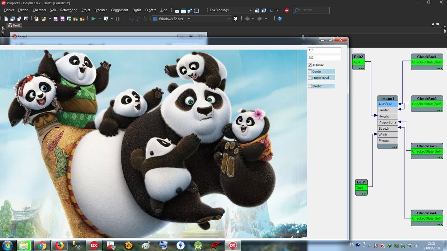Click the panda image in running form
The image size is (447, 251).
click(153, 144)
